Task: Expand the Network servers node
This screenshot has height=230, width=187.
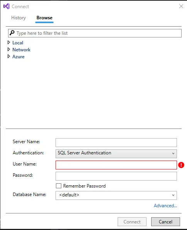Action: pyautogui.click(x=9, y=49)
